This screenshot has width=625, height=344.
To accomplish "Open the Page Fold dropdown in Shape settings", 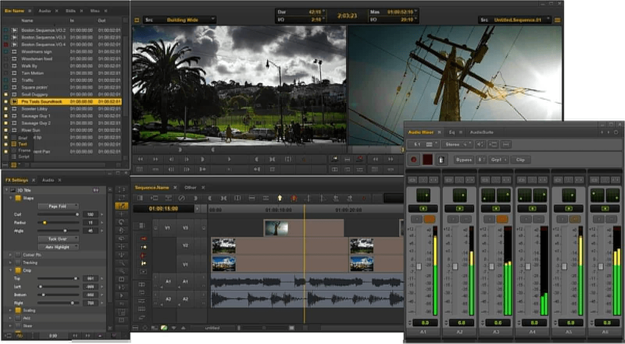I will [59, 206].
